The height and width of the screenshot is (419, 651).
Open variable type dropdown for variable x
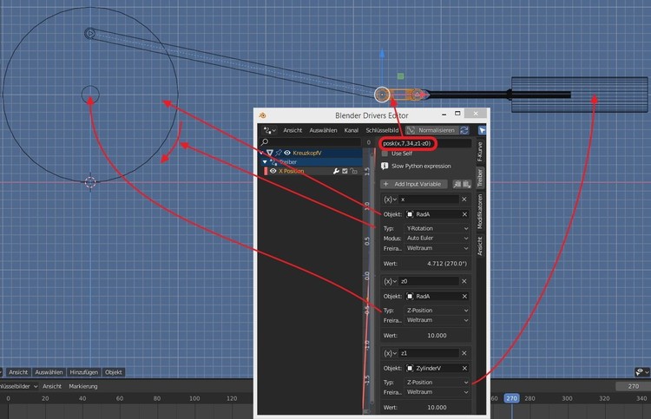(390, 200)
